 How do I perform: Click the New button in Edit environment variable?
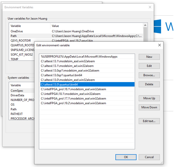[149, 57]
